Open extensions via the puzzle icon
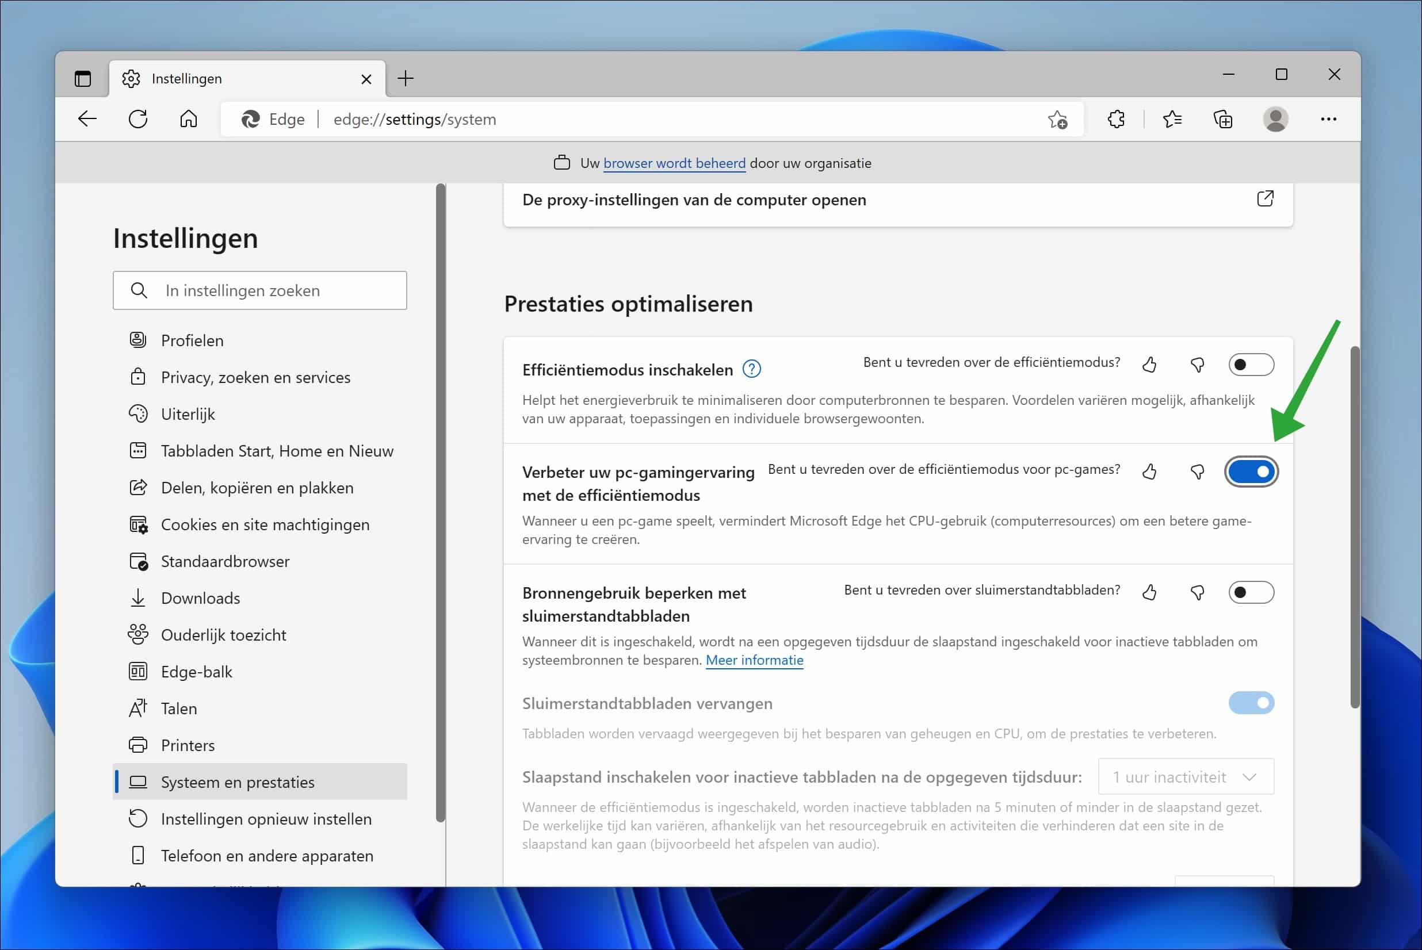 [1115, 118]
